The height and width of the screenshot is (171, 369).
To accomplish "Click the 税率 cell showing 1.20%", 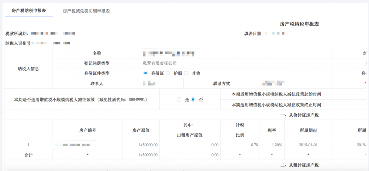I will (272, 145).
